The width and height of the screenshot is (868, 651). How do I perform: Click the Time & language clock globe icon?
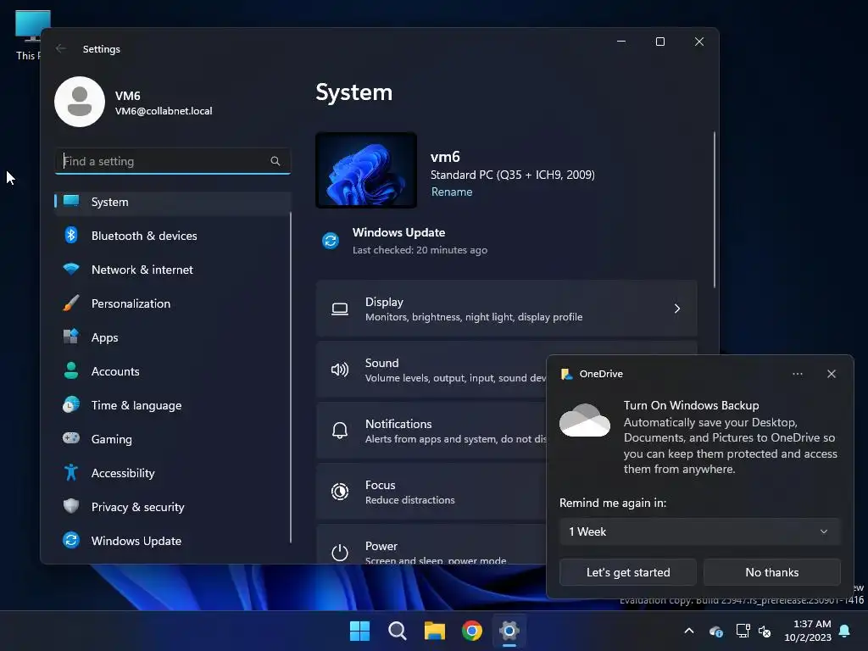pyautogui.click(x=71, y=404)
